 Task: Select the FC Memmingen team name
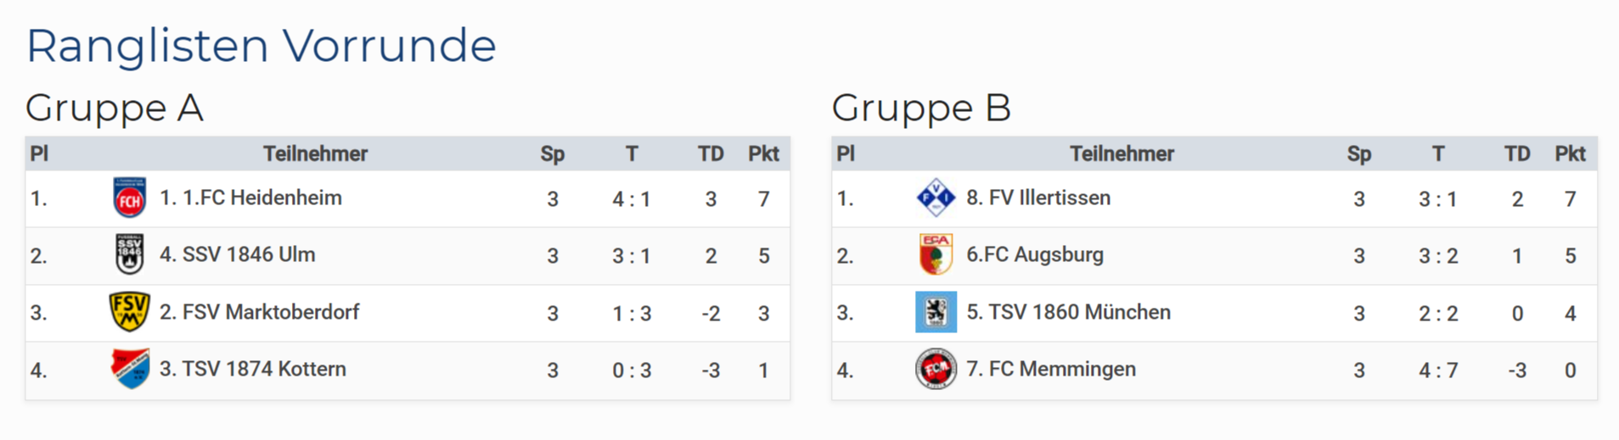[1051, 370]
